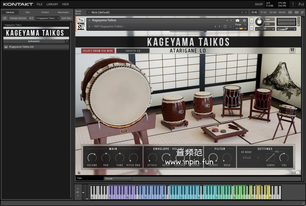Click the Manage Libraries button
The width and height of the screenshot is (306, 206).
click(18, 18)
